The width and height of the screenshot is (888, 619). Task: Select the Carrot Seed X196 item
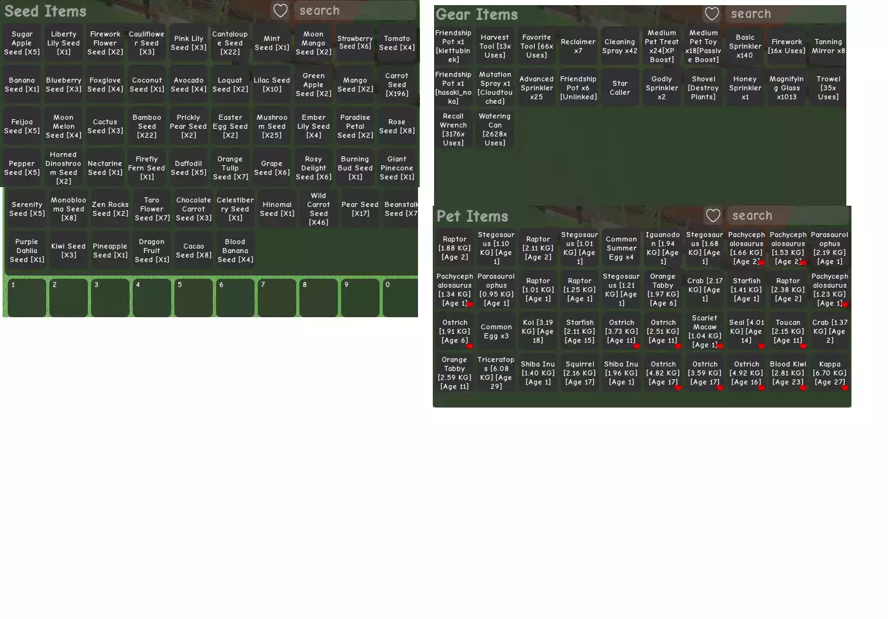(397, 85)
